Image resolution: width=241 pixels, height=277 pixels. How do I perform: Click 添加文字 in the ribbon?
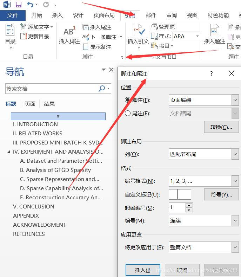tap(36, 27)
